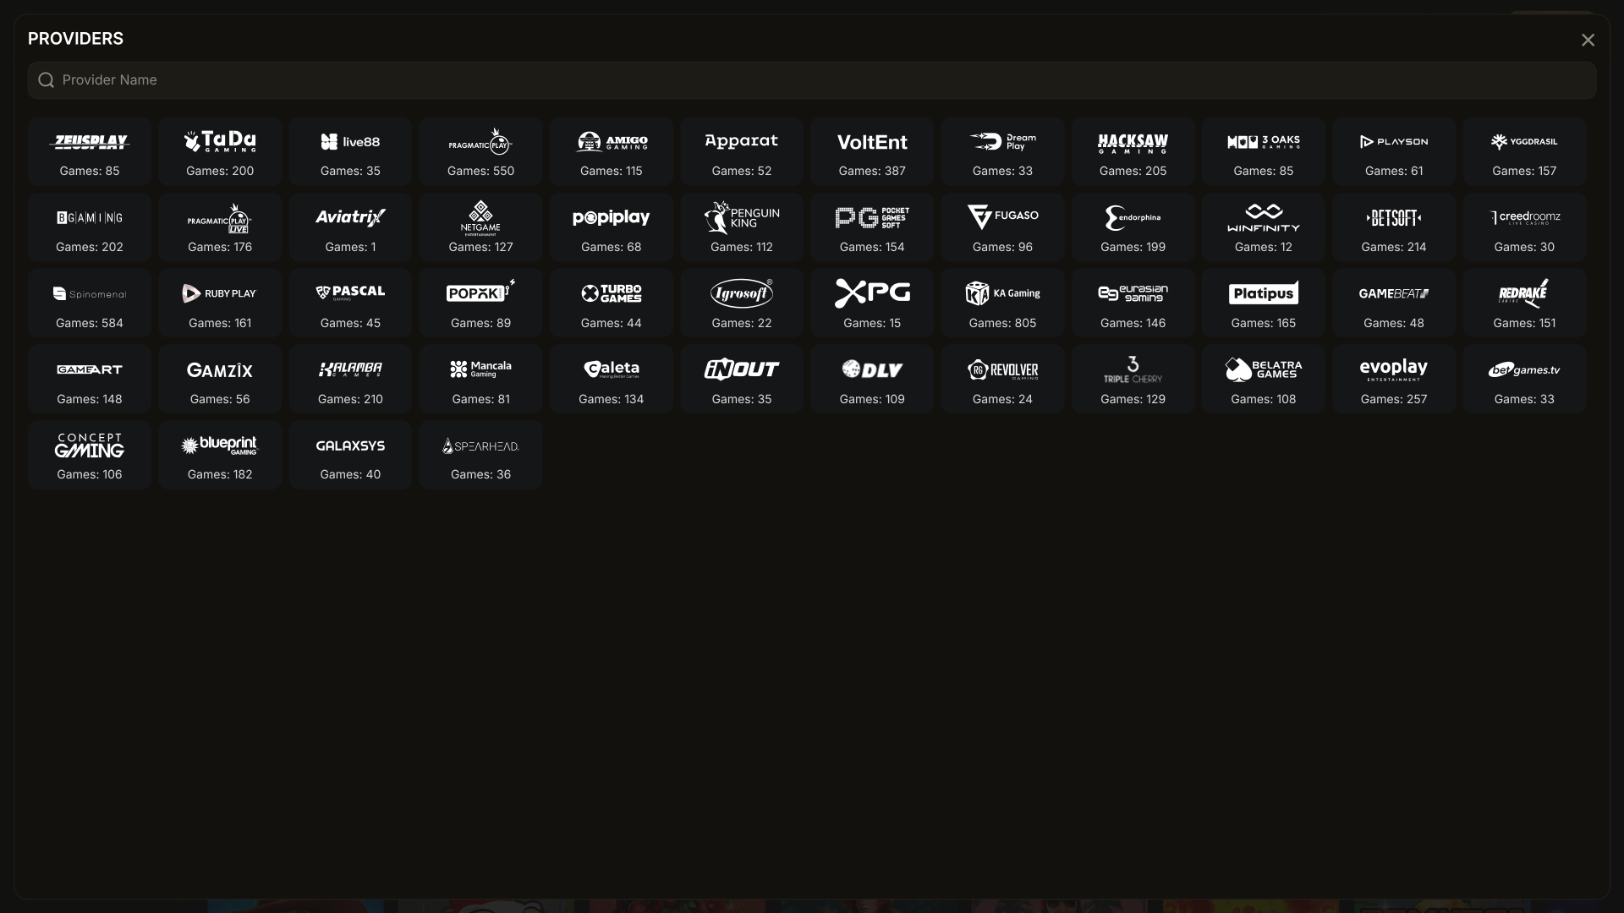
Task: Open the DLV provider
Action: (872, 380)
